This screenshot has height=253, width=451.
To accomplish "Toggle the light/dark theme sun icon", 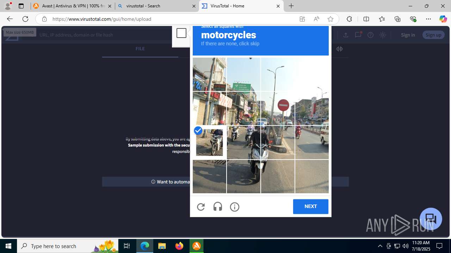I will click(383, 35).
